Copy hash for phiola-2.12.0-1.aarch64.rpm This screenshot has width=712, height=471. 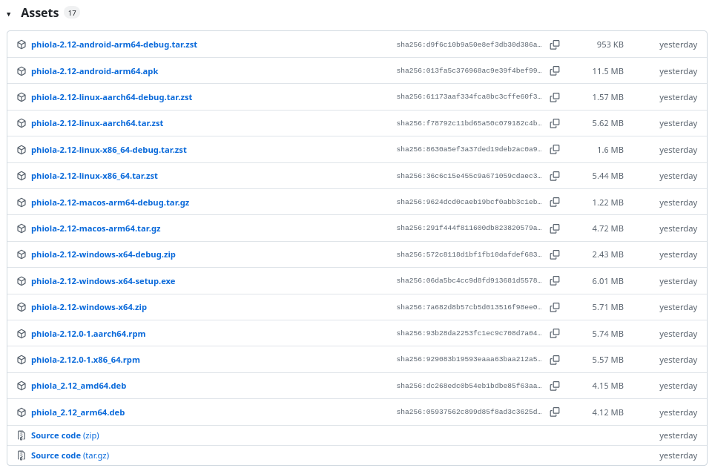coord(555,333)
